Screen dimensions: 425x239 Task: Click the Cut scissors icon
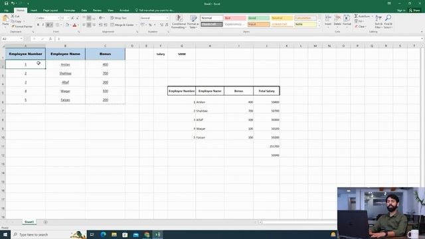(13, 16)
